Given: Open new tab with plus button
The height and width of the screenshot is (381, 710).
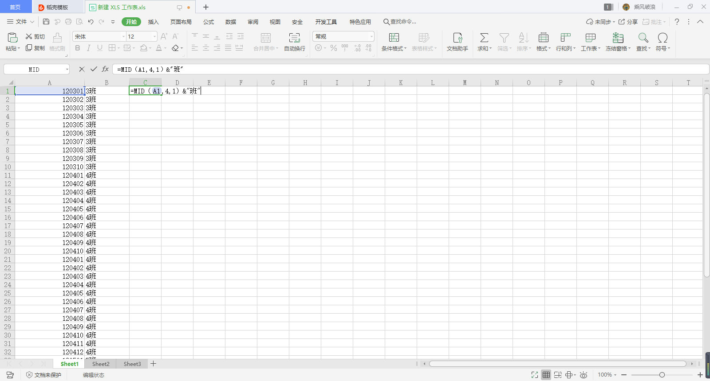Looking at the screenshot, I should tap(206, 7).
